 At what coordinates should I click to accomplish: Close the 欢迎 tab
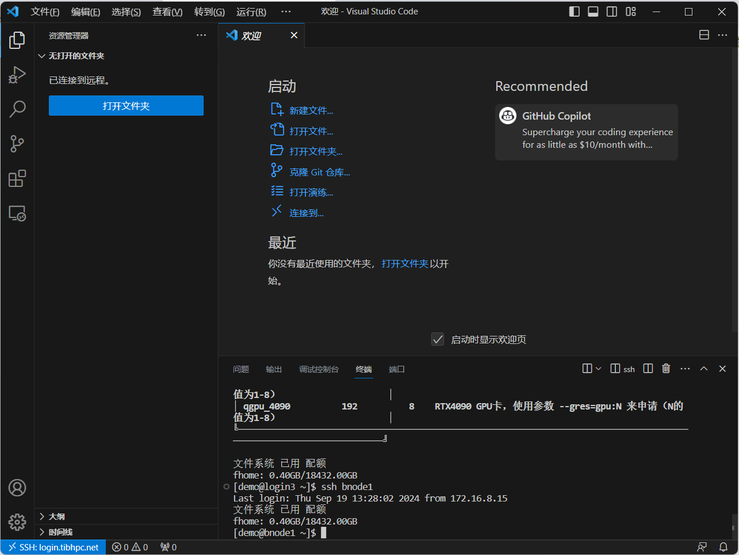pyautogui.click(x=294, y=35)
